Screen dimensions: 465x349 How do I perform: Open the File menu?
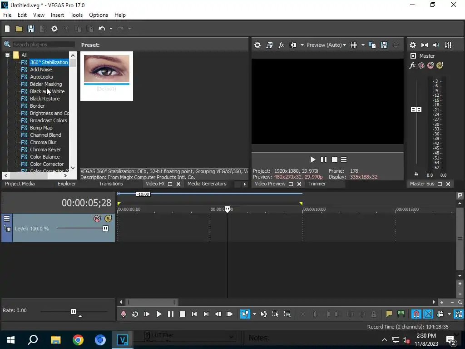pos(7,15)
